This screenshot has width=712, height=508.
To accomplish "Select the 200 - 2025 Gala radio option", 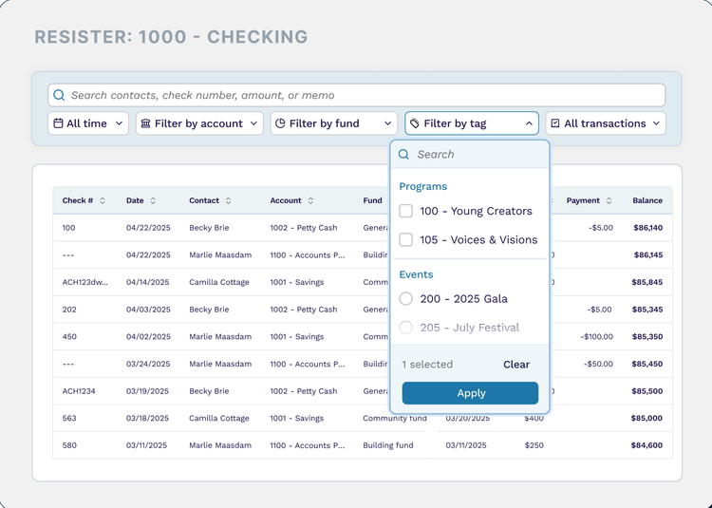I will (406, 299).
